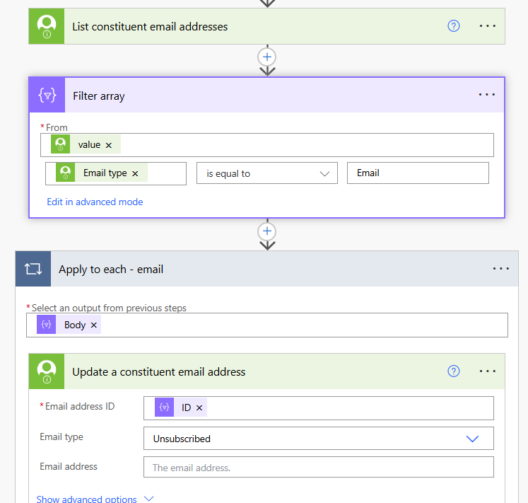This screenshot has height=503, width=528.
Task: Open the 'is equal to' operator dropdown
Action: coord(266,173)
